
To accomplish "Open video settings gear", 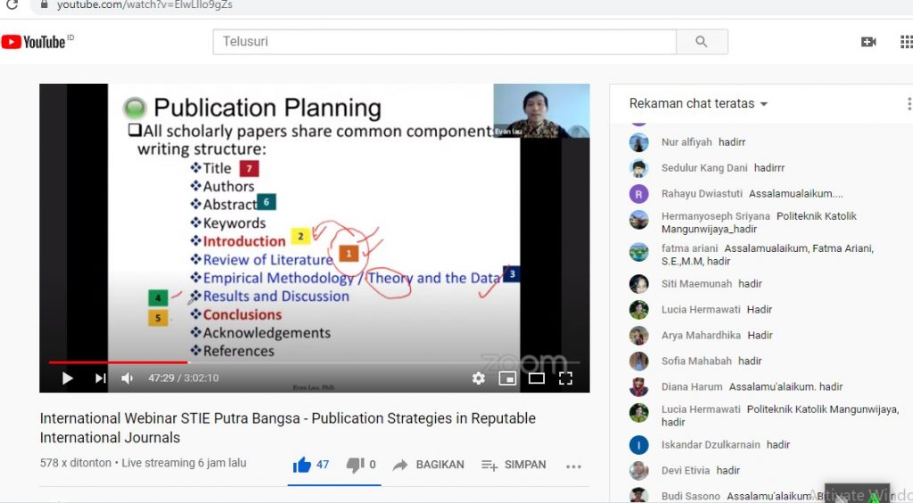I will [x=479, y=378].
